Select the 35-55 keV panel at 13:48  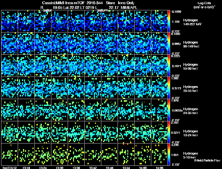click(x=109, y=88)
